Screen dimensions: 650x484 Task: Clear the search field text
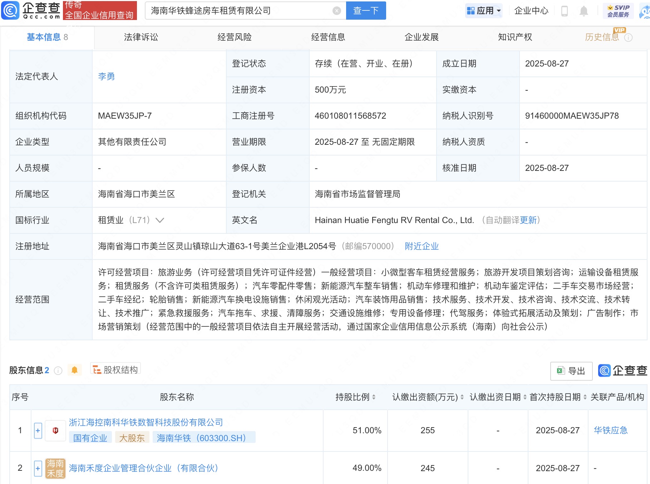(x=336, y=11)
